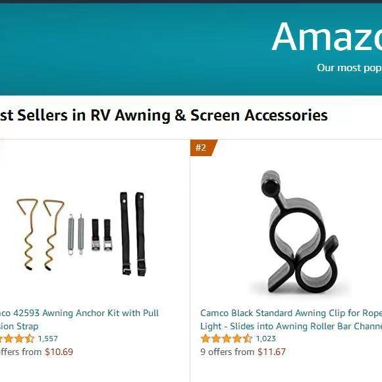This screenshot has width=382, height=382.
Task: Open the Camco Black Standard Awning Clip title link
Action: tap(291, 319)
